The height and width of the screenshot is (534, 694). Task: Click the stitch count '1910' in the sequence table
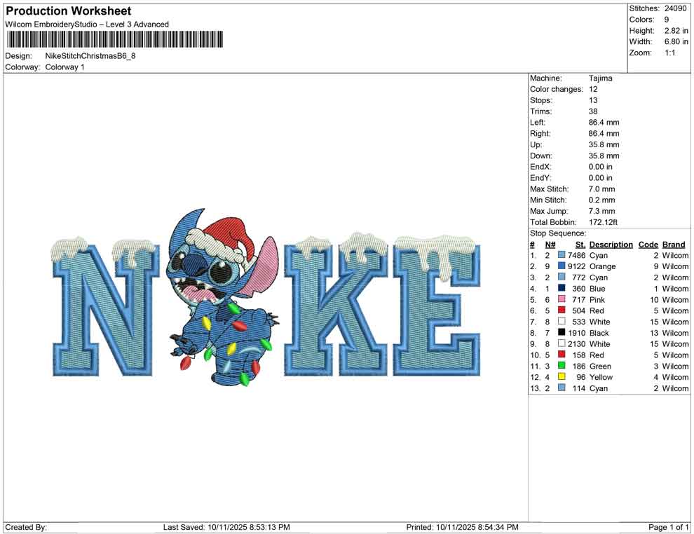[577, 333]
